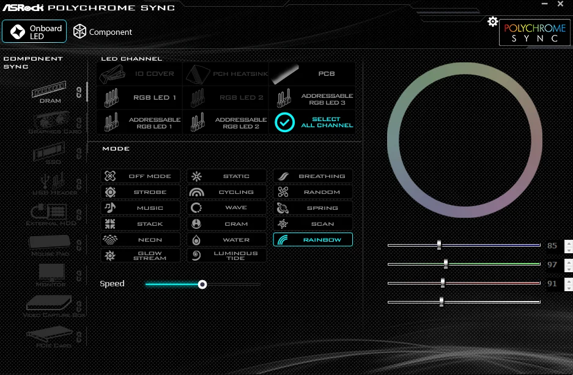Toggle the DRAM sync link icon
The width and height of the screenshot is (573, 375).
(x=78, y=92)
